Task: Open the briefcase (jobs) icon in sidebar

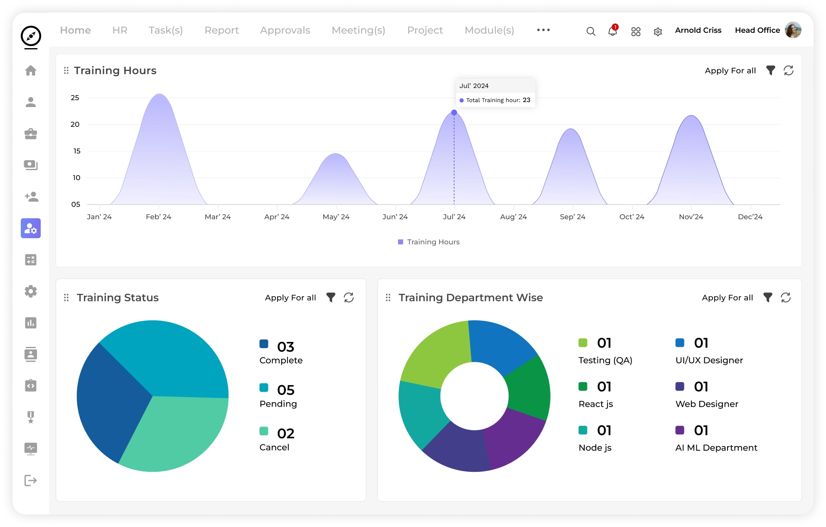Action: (31, 134)
